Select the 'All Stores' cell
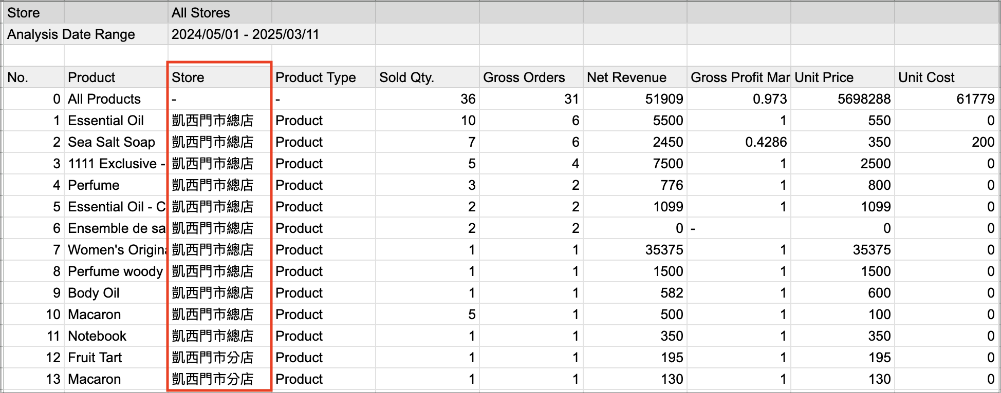1001x393 pixels. 220,13
